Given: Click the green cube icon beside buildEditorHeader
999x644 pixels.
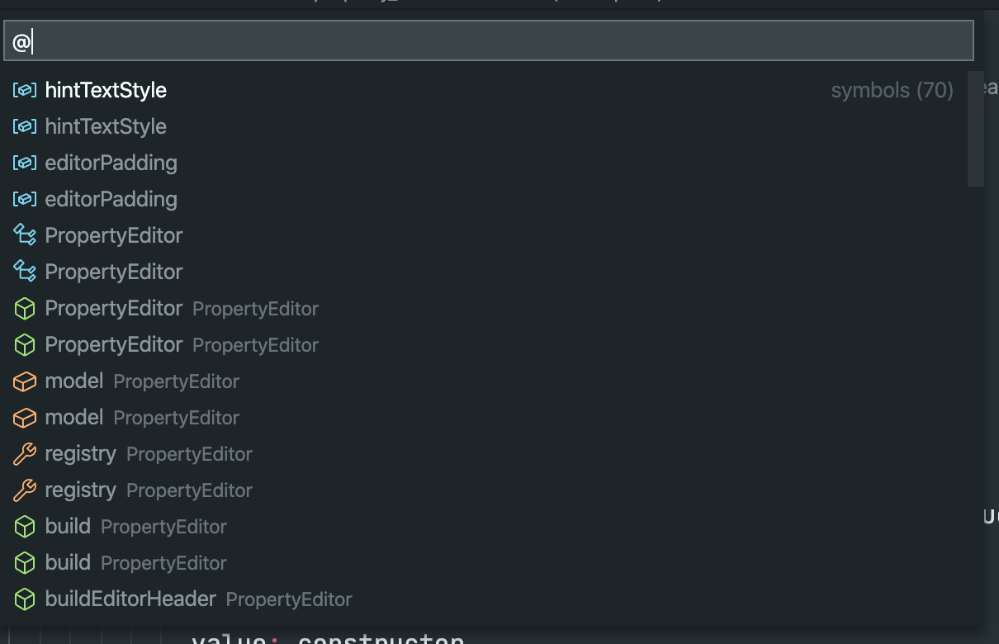Looking at the screenshot, I should point(25,599).
